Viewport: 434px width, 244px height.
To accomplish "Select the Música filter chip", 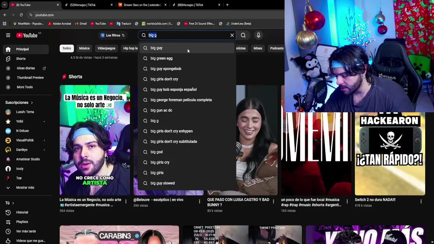I will (84, 48).
